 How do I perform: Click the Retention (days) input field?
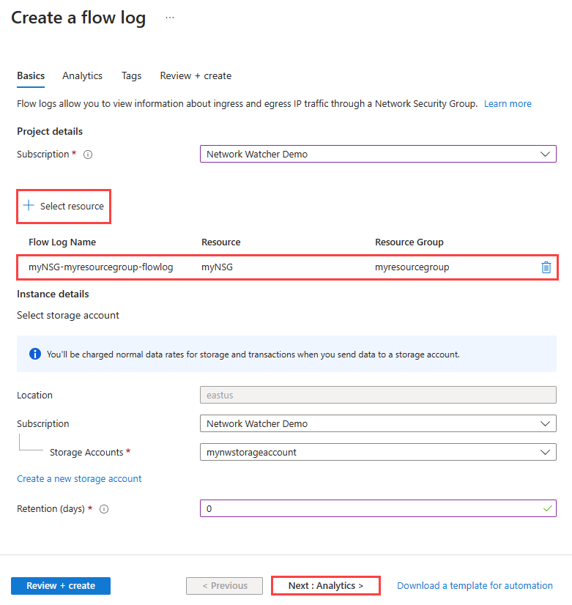click(370, 508)
